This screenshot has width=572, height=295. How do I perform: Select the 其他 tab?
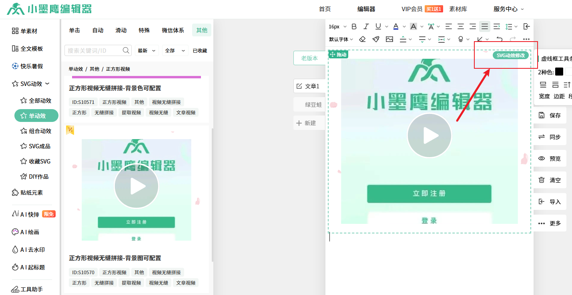[x=202, y=30]
